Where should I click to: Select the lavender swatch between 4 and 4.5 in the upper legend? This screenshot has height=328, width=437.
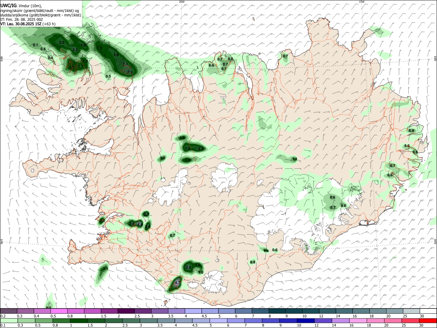point(193,311)
